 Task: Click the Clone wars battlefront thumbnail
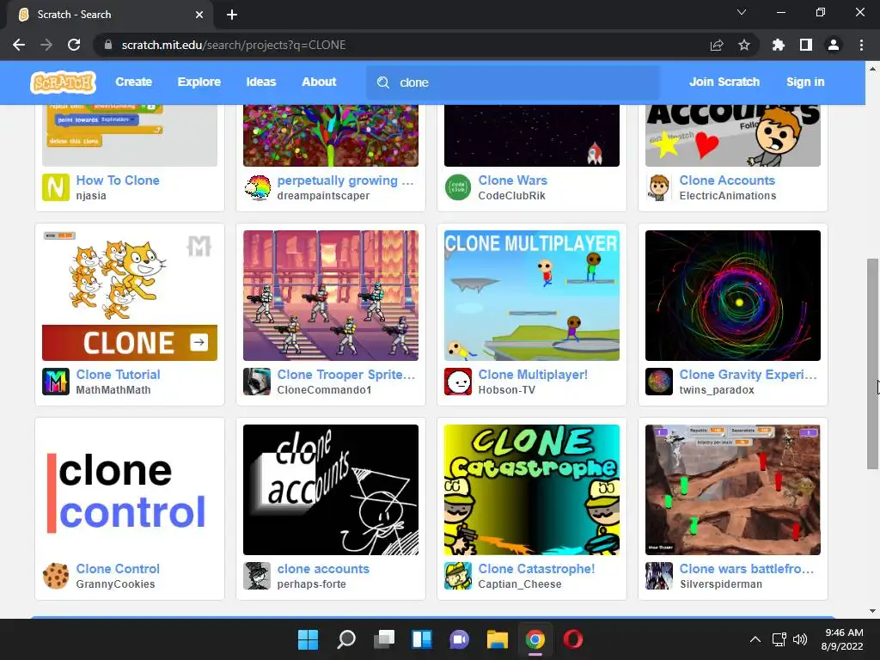[x=732, y=490]
